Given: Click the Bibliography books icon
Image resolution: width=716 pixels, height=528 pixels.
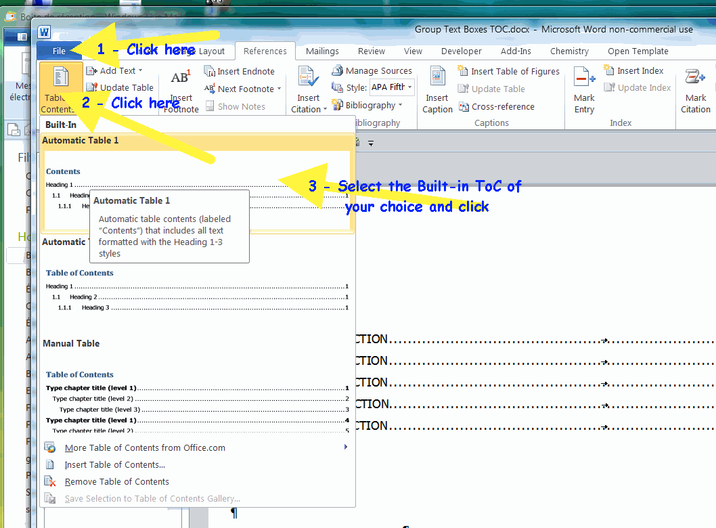Looking at the screenshot, I should tap(338, 105).
